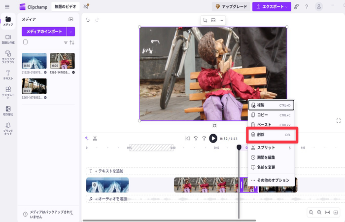Open the テキスト (Text) sidebar panel

(8, 75)
